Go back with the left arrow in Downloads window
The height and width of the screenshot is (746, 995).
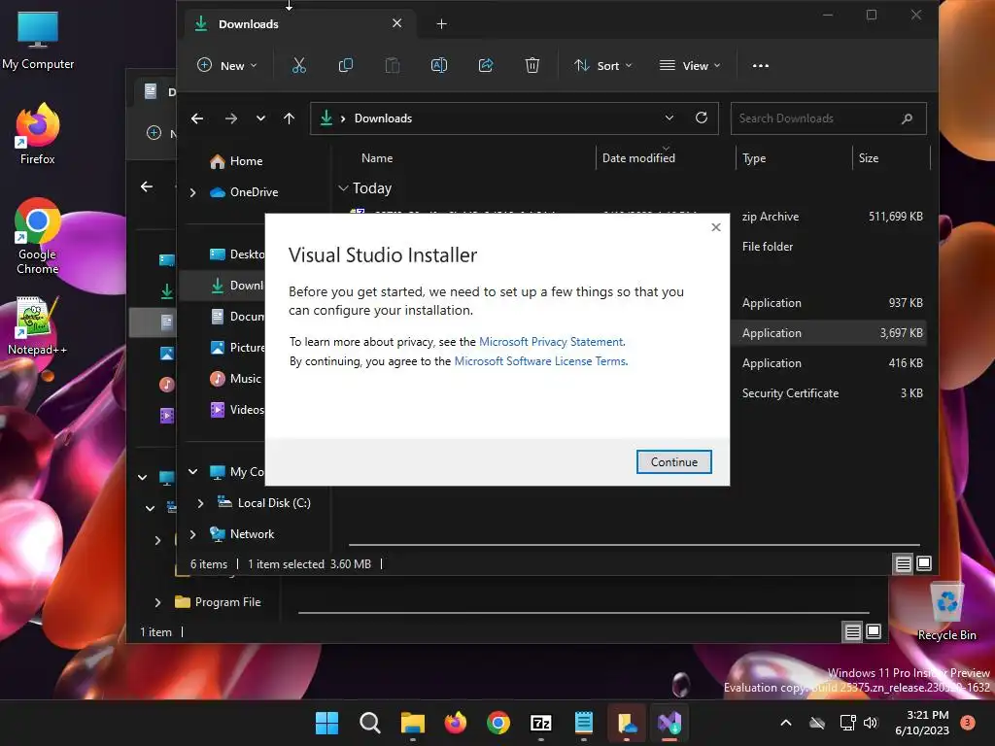click(x=197, y=119)
